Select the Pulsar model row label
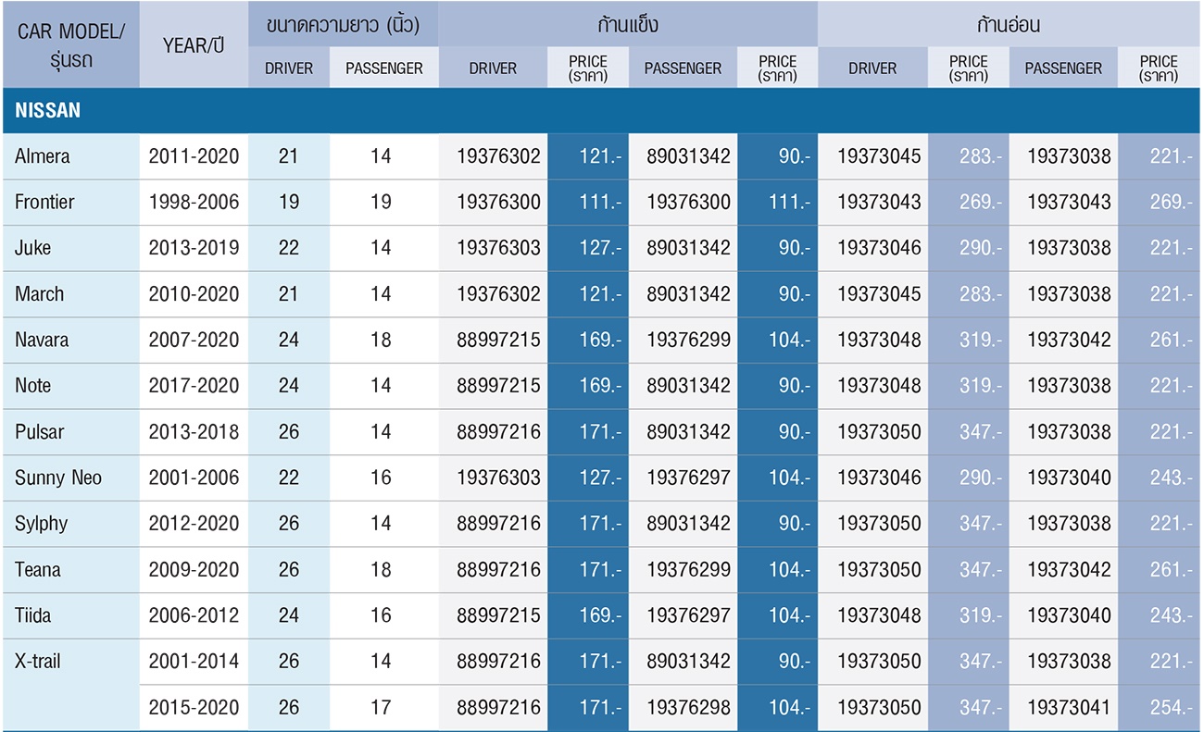 tap(40, 432)
